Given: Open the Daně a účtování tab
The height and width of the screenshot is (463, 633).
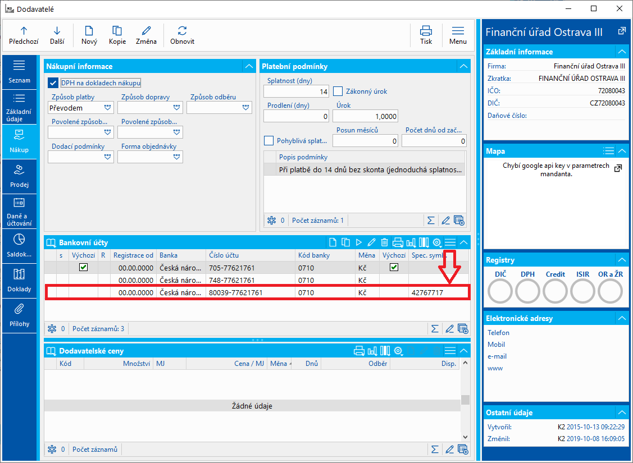Looking at the screenshot, I should pos(19,211).
